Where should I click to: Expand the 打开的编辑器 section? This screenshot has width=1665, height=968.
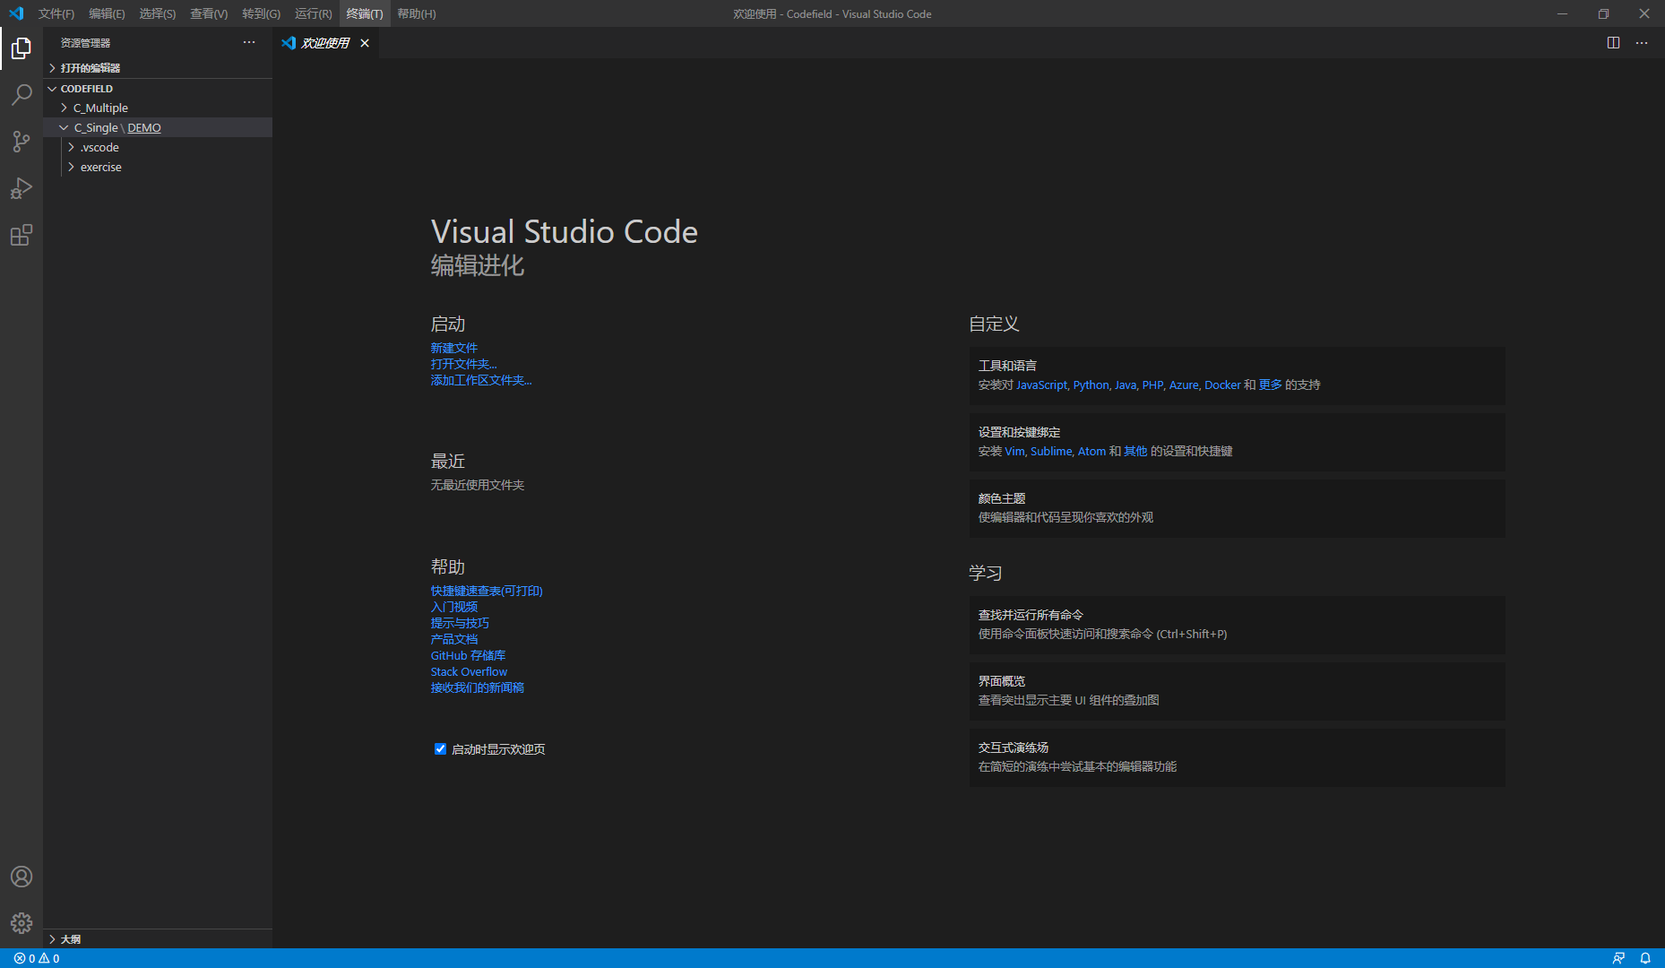(x=158, y=68)
